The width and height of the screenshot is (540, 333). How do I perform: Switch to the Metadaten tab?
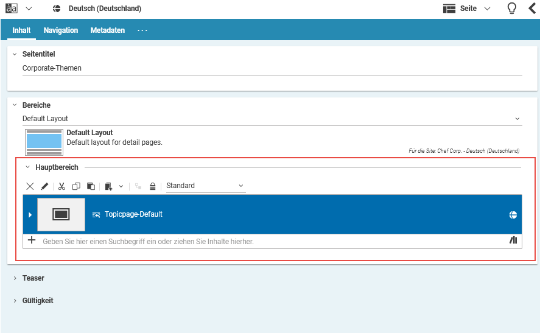pyautogui.click(x=108, y=30)
